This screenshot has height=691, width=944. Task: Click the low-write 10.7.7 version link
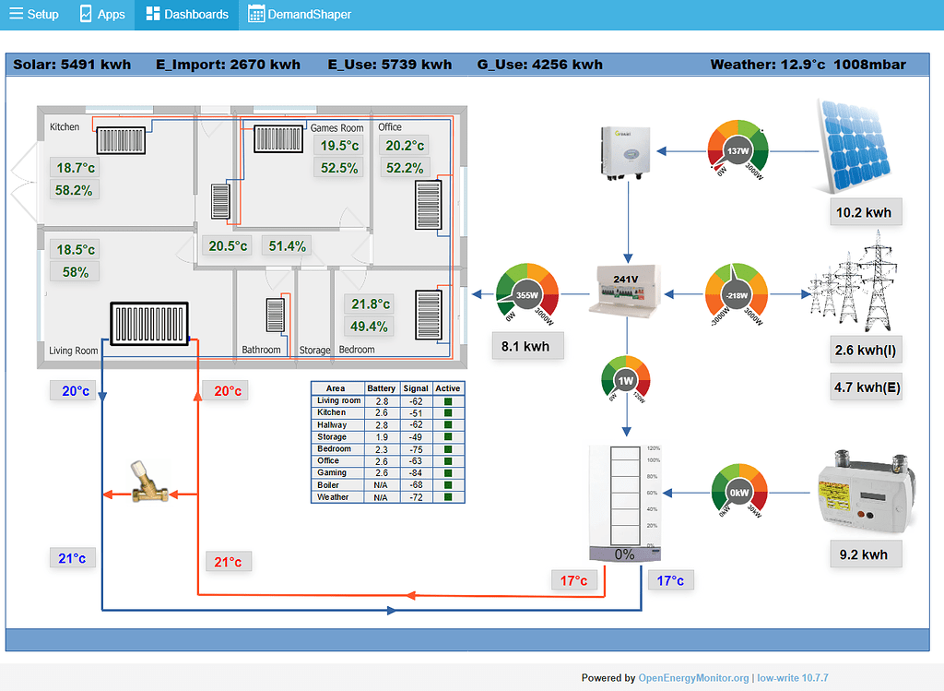[x=793, y=677]
